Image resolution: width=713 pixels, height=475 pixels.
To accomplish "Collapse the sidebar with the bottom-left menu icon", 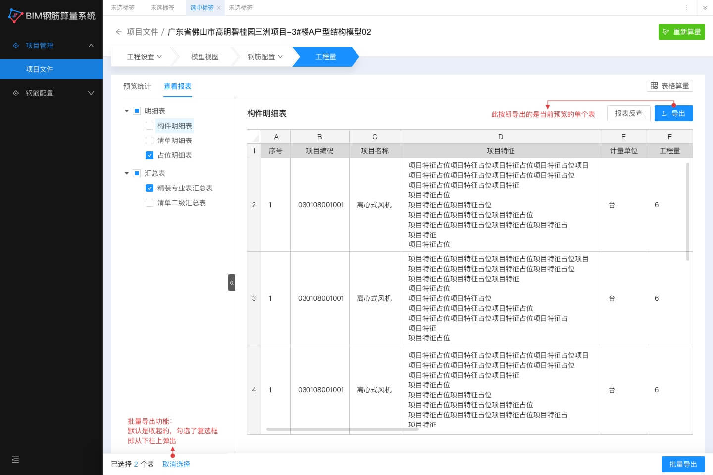I will pos(15,460).
